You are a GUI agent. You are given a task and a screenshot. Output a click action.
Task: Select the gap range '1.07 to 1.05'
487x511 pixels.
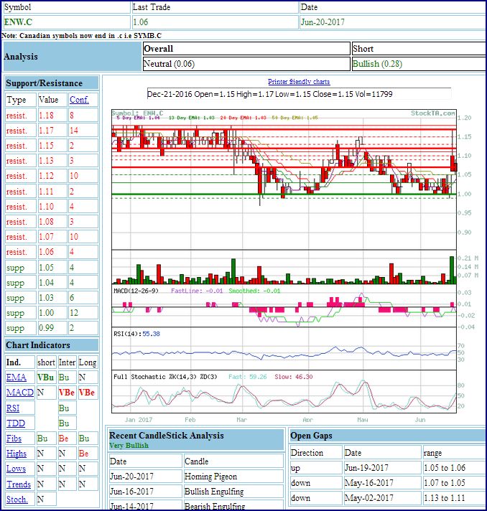pyautogui.click(x=445, y=483)
